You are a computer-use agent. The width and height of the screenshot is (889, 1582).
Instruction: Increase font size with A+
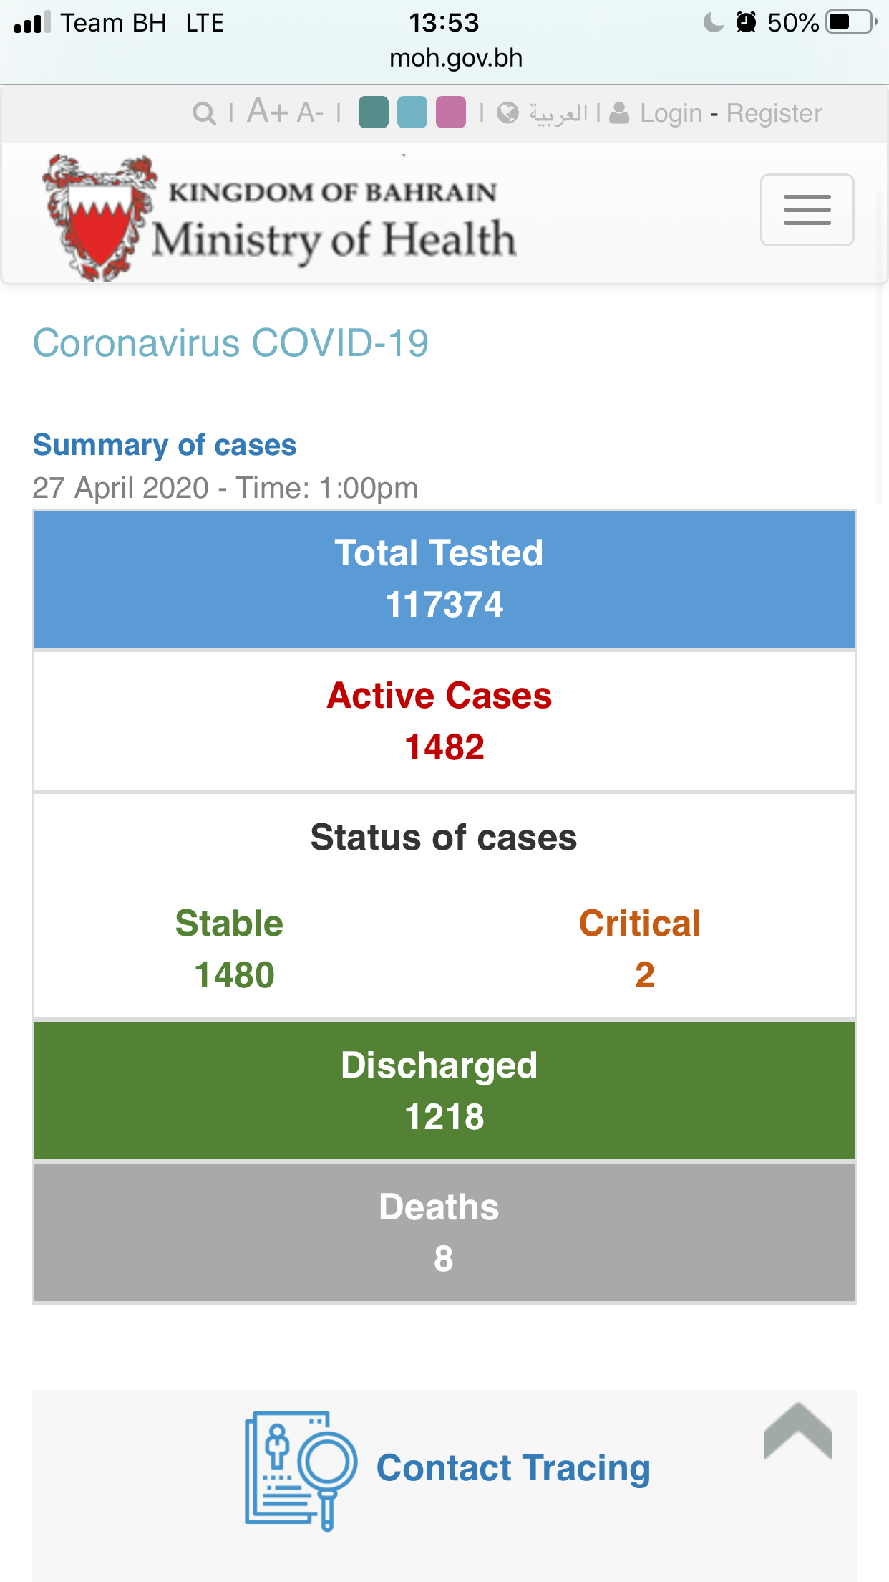(x=268, y=112)
